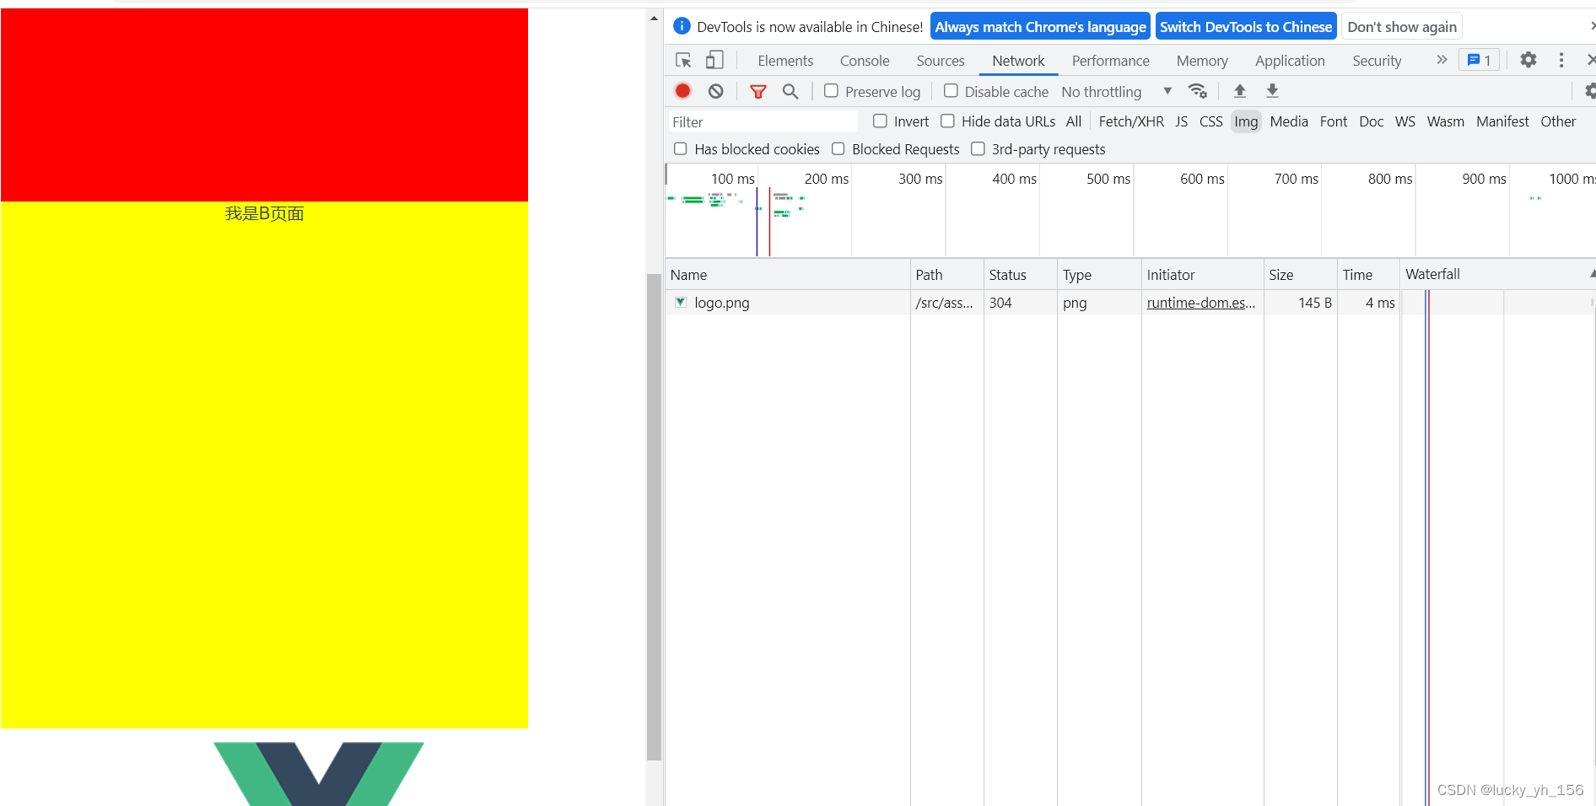Filter requests by Wasm
The image size is (1596, 806).
[x=1445, y=121]
